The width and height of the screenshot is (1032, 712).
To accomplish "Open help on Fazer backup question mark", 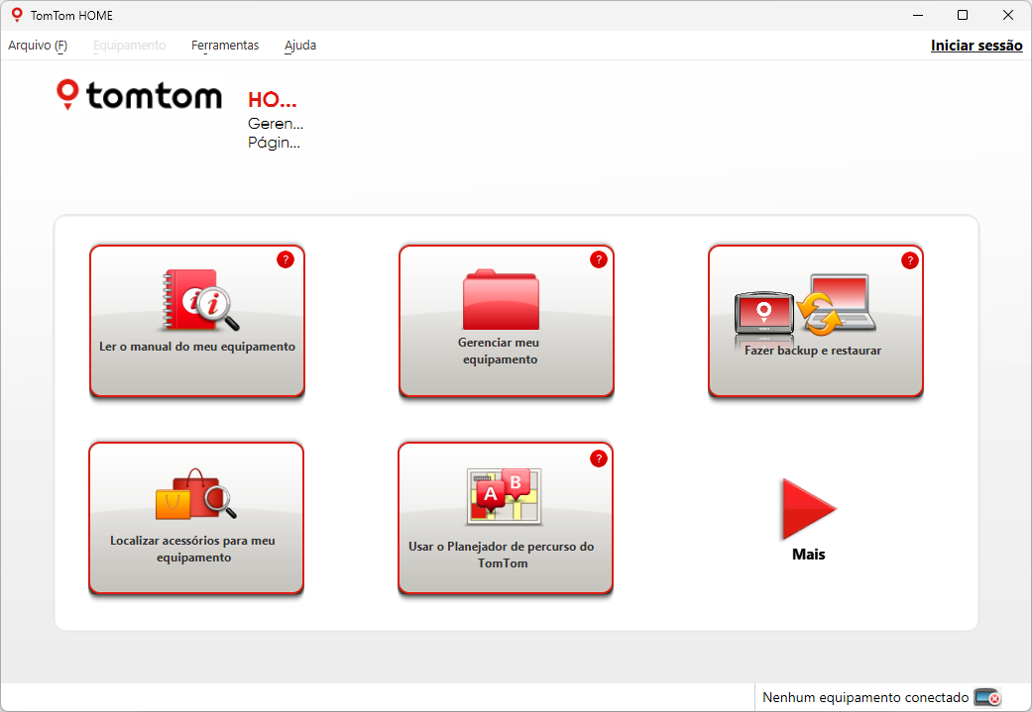I will pyautogui.click(x=910, y=260).
